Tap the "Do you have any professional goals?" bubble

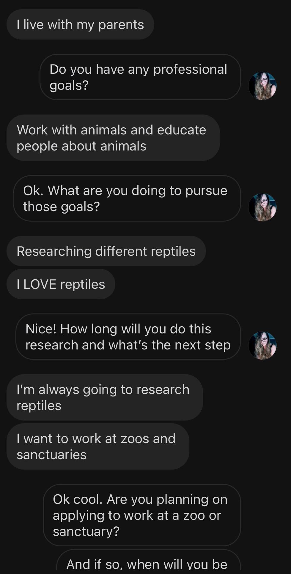tap(140, 77)
